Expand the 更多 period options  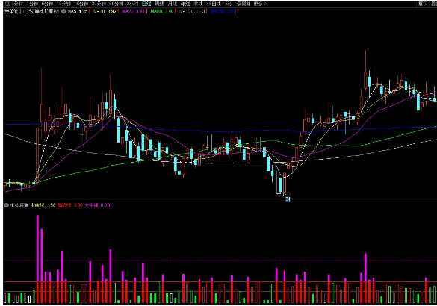coord(260,4)
